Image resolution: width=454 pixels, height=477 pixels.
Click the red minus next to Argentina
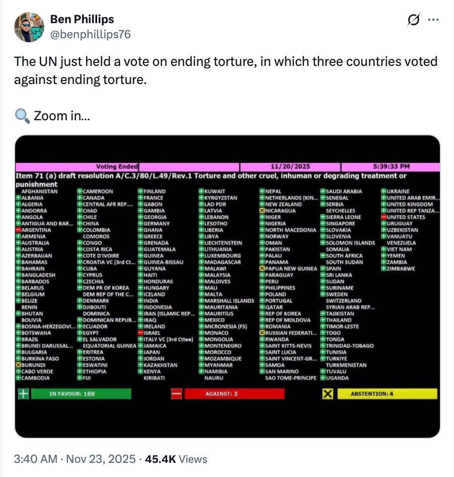[19, 230]
